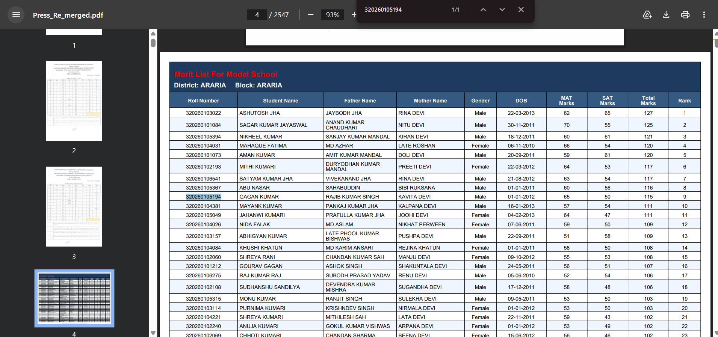Open the more actions menu

(704, 15)
